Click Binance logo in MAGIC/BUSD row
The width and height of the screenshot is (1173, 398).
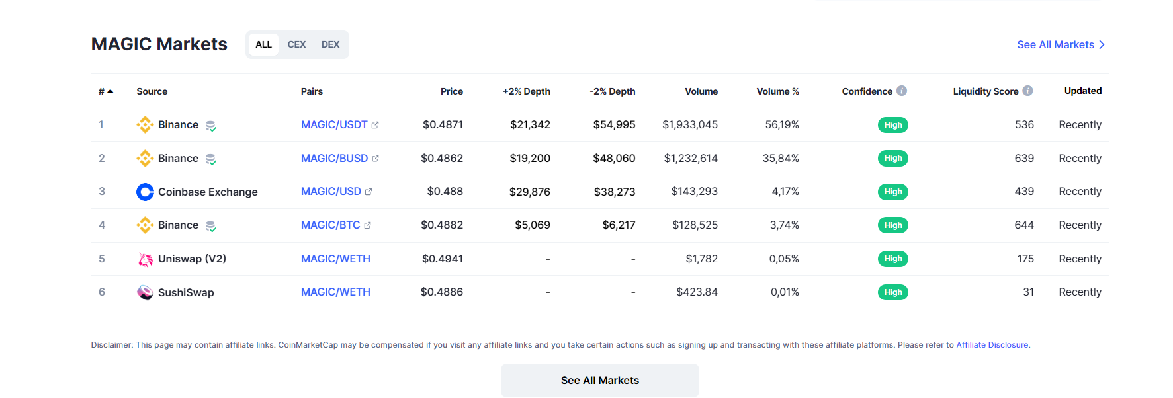pyautogui.click(x=145, y=158)
